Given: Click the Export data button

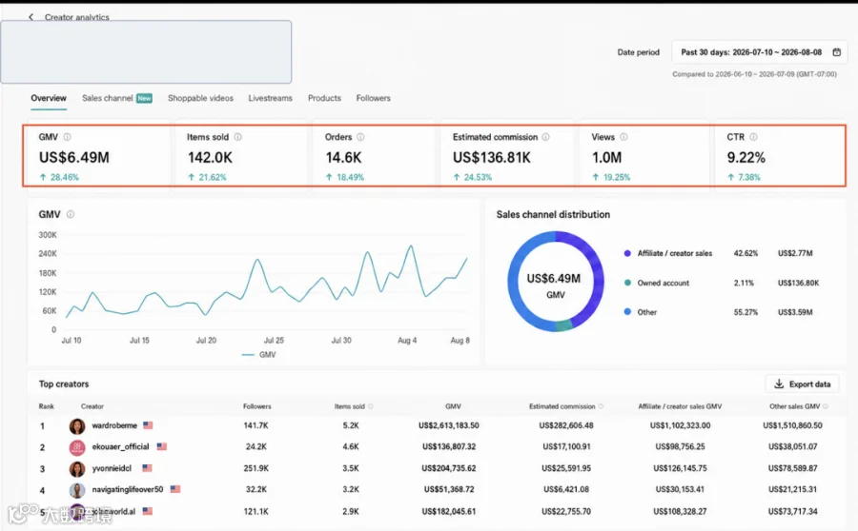Looking at the screenshot, I should coord(802,384).
